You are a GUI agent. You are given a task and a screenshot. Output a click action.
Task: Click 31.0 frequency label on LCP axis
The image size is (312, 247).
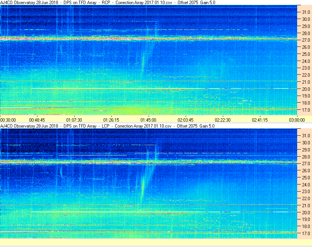[x=306, y=136]
